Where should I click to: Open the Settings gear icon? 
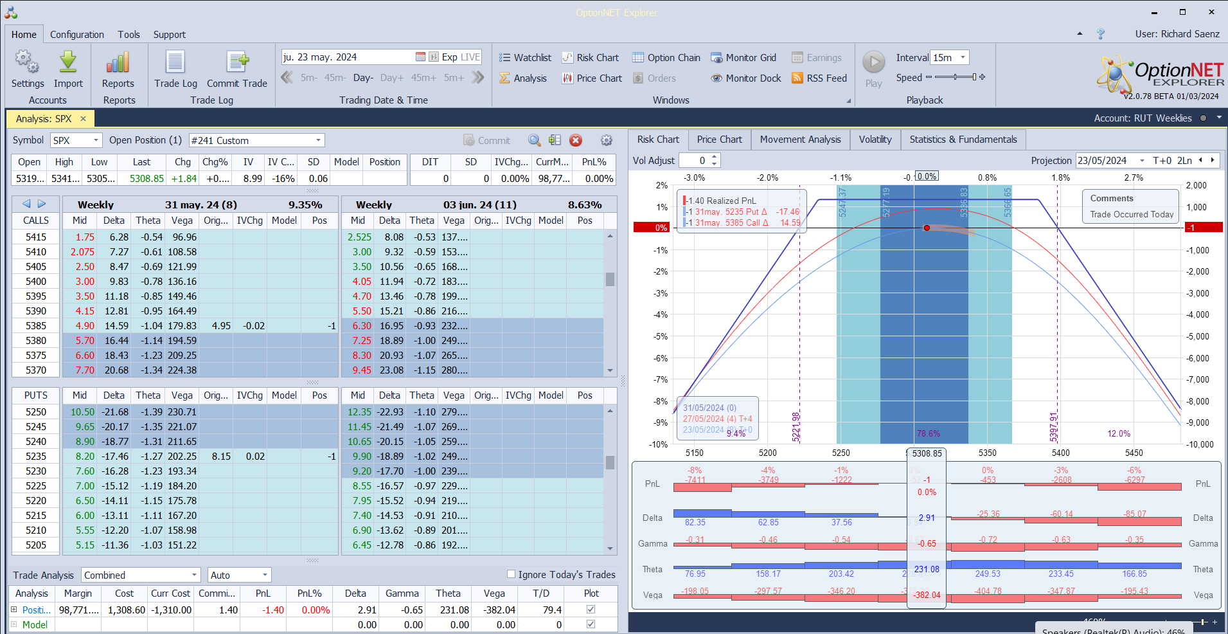pos(27,63)
